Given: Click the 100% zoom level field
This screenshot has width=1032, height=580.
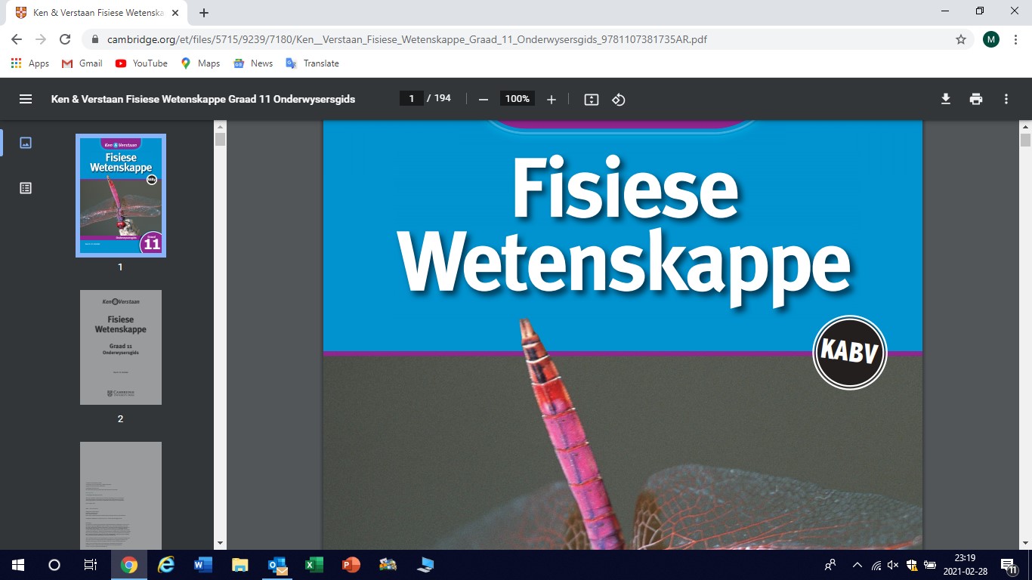Looking at the screenshot, I should [x=518, y=99].
